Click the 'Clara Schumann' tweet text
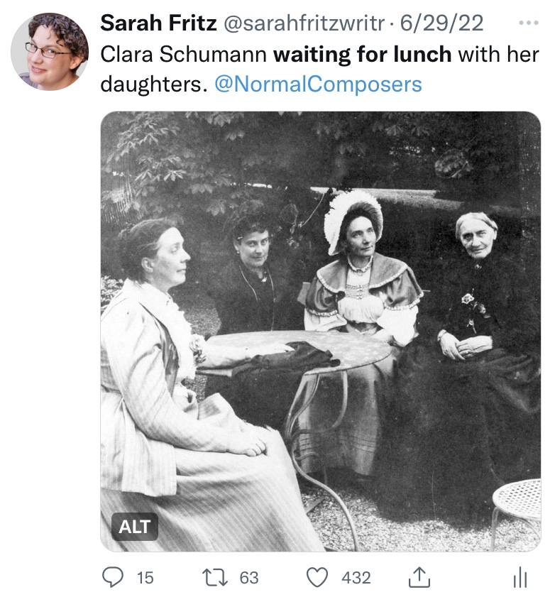The image size is (555, 597). pos(183,54)
